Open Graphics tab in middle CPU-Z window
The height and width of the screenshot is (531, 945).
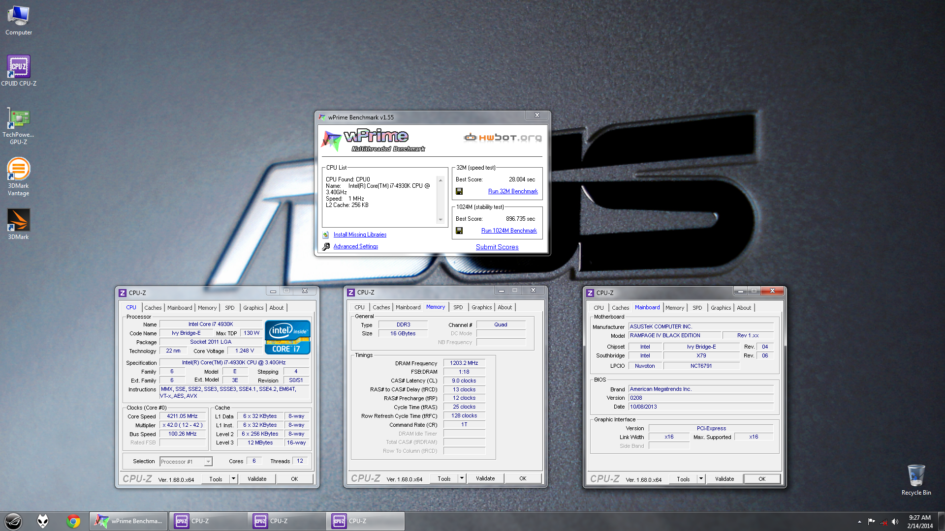click(482, 307)
